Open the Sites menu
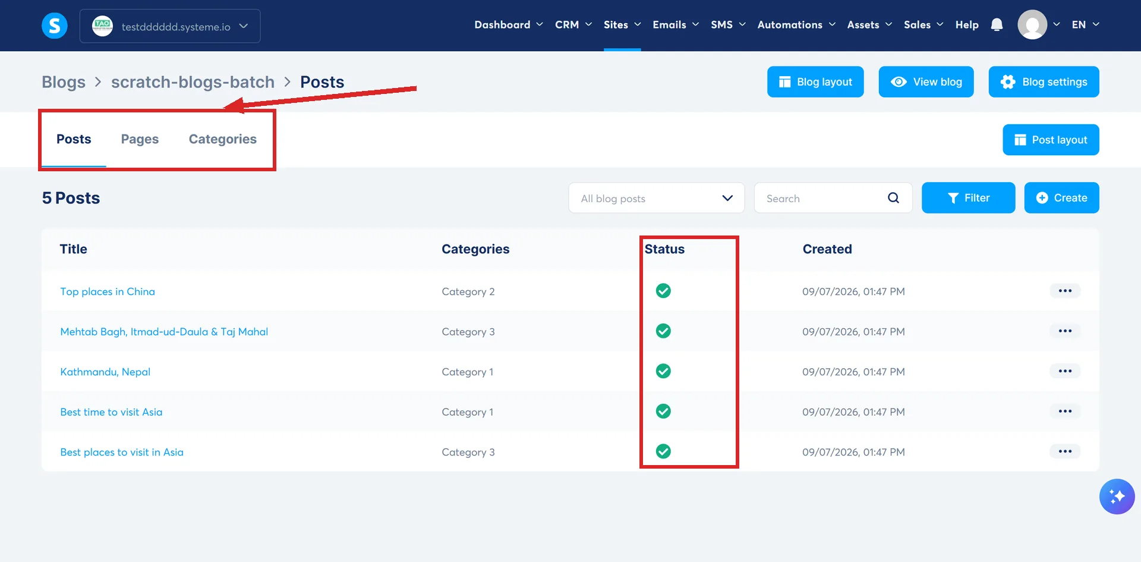This screenshot has height=562, width=1141. (x=622, y=25)
